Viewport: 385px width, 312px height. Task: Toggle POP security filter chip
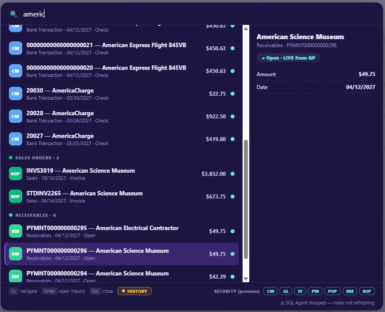pyautogui.click(x=332, y=292)
